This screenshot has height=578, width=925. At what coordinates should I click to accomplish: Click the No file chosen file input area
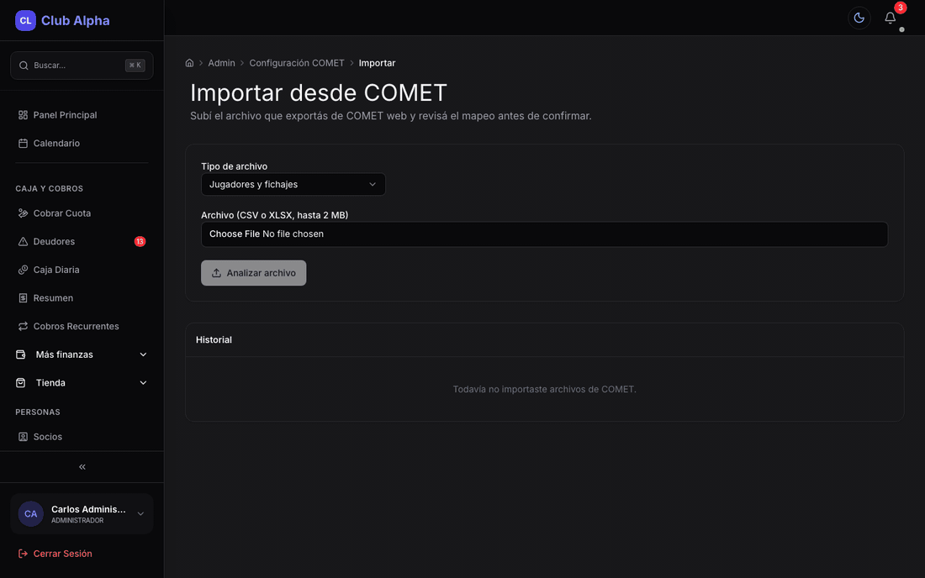click(x=545, y=234)
